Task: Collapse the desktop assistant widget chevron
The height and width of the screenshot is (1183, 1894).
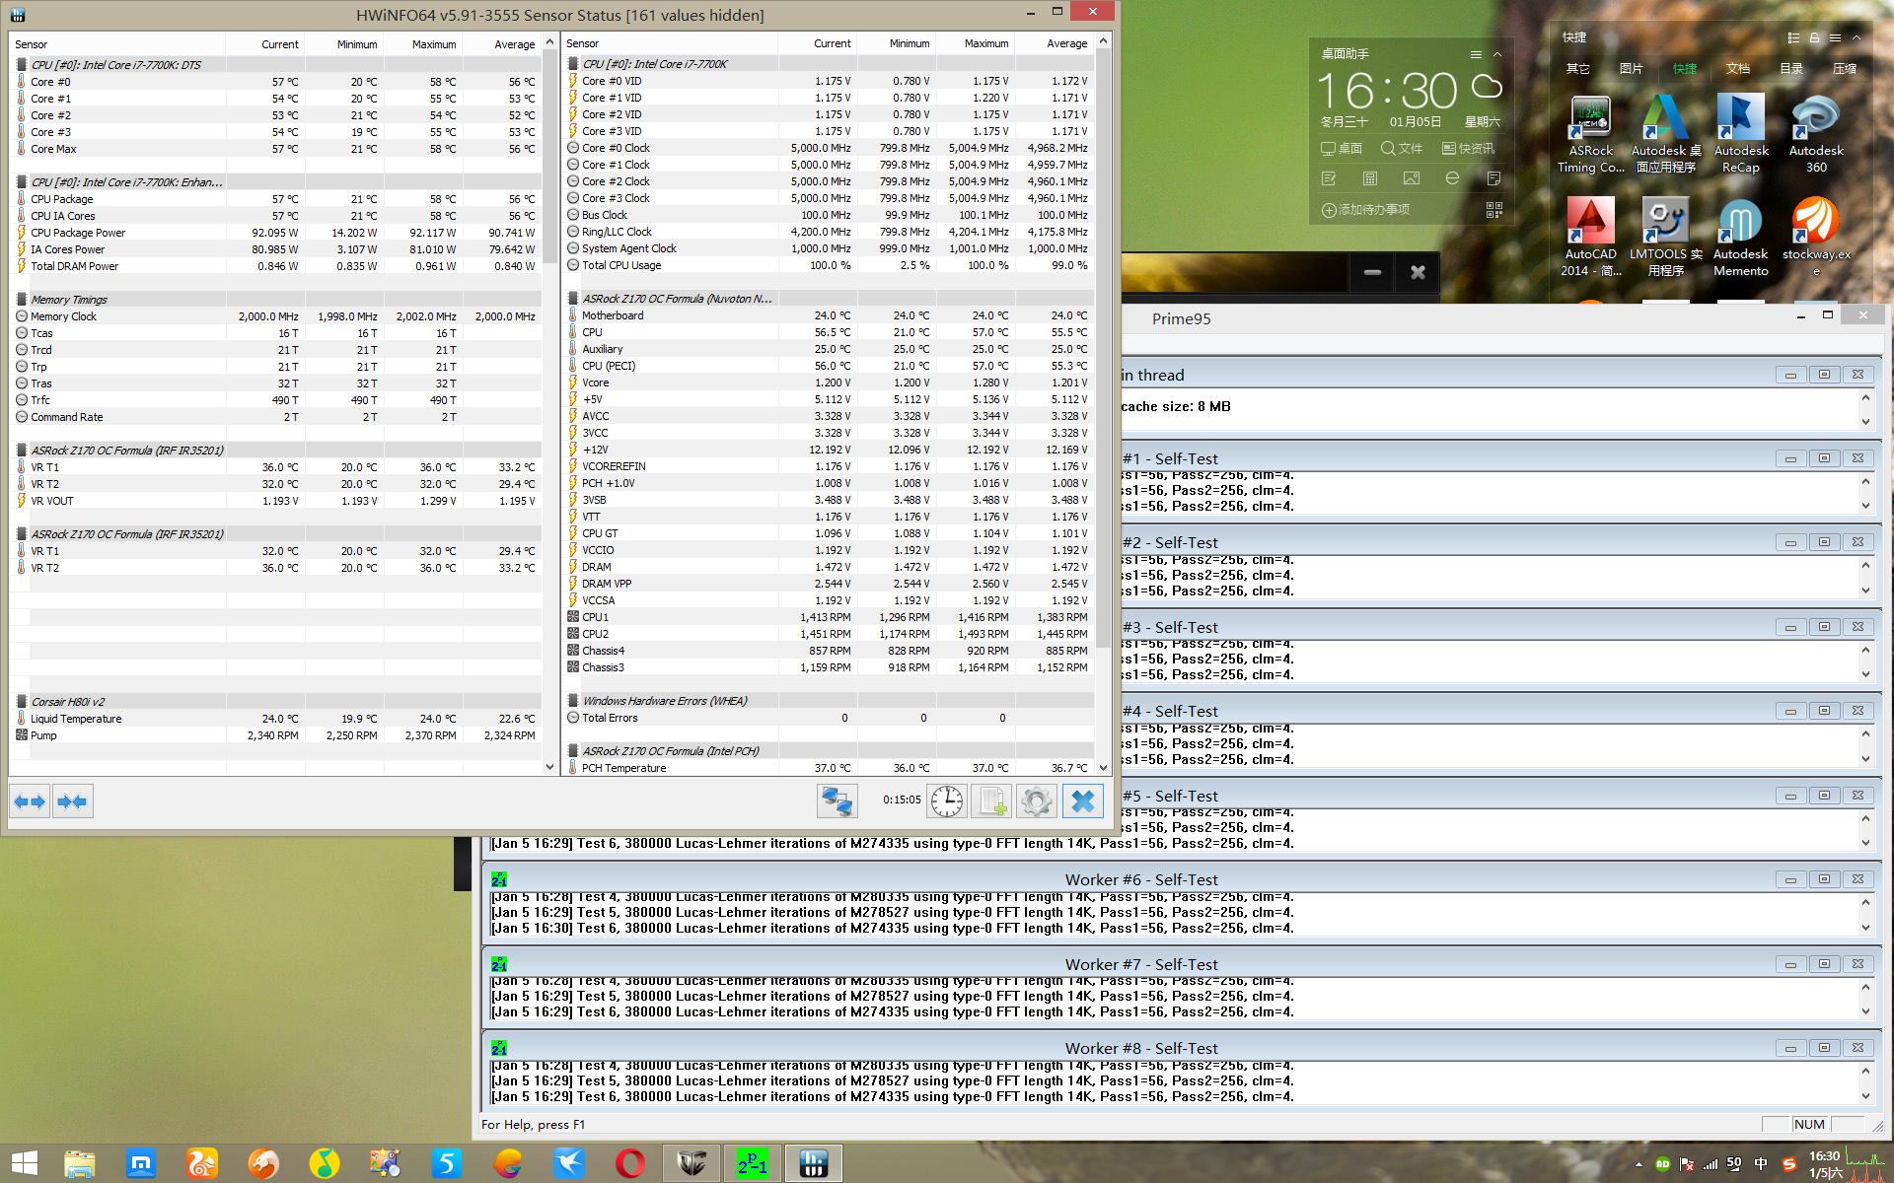Action: 1497,54
